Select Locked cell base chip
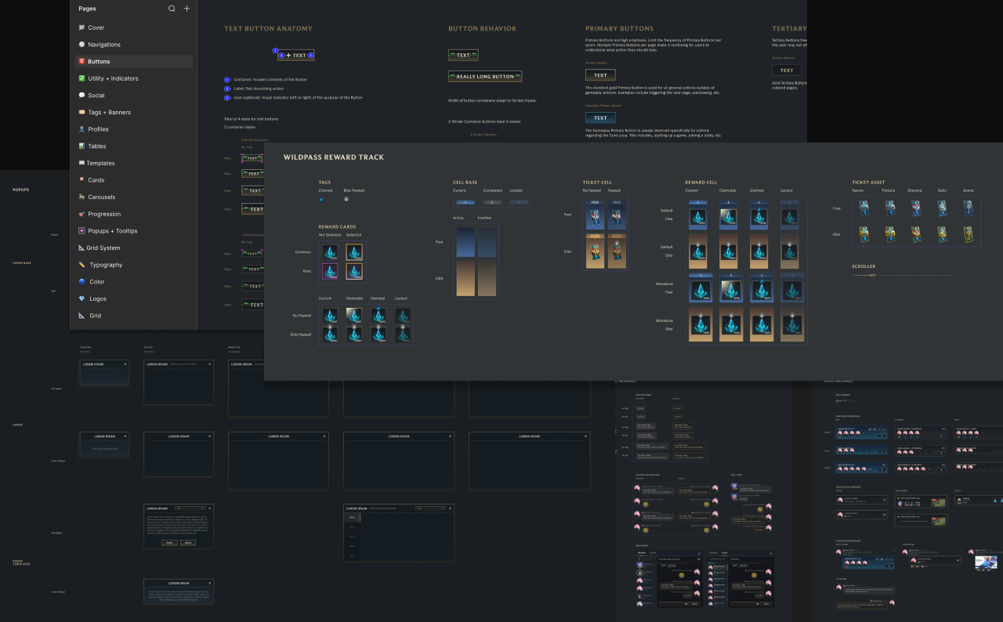Viewport: 1003px width, 622px height. 518,202
